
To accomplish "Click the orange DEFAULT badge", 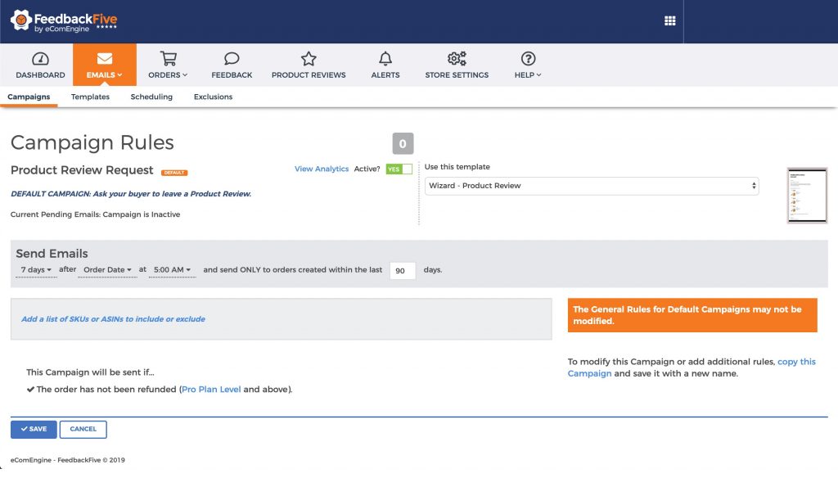I will pos(174,173).
